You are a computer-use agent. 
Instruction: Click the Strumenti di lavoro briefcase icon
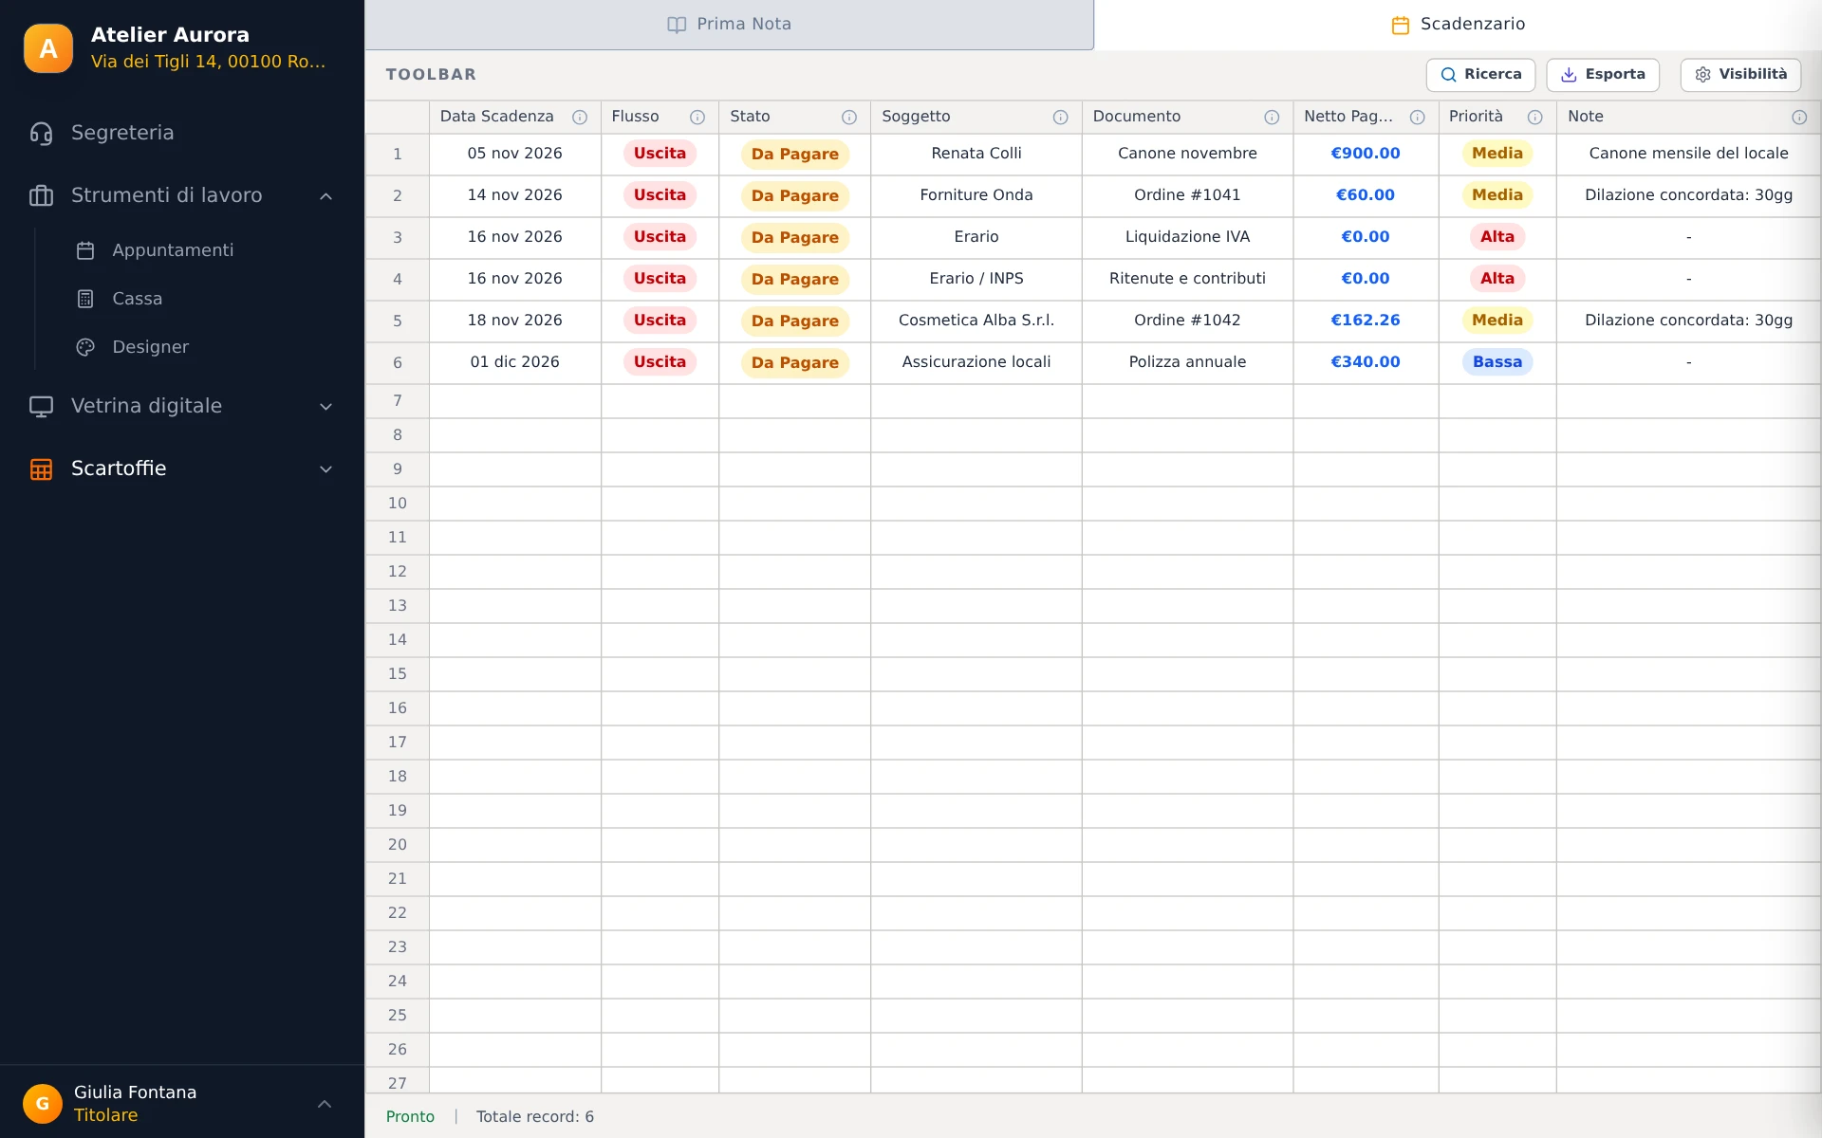point(41,195)
